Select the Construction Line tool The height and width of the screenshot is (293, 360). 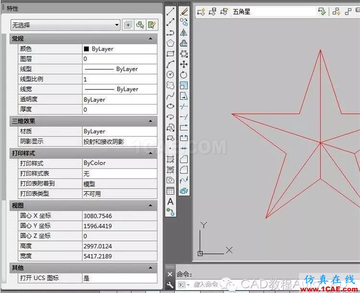coord(170,22)
